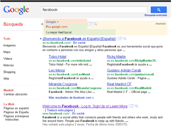This screenshot has height=127, width=171.
Task: Open preview magnifier for Welcome to Facebook result
Action: [x=137, y=106]
